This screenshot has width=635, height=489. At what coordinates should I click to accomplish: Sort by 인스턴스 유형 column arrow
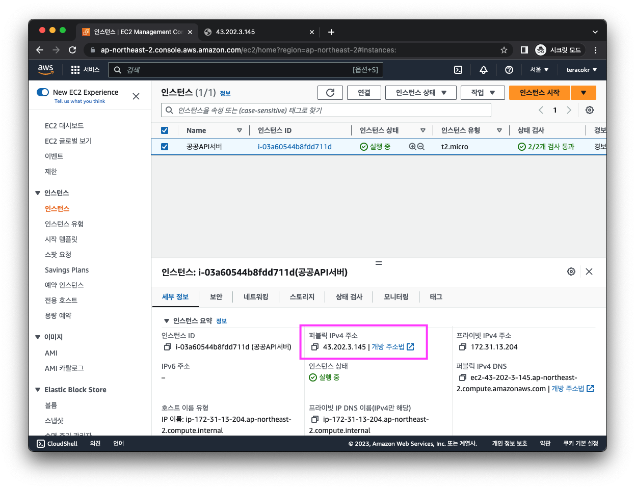pos(499,130)
